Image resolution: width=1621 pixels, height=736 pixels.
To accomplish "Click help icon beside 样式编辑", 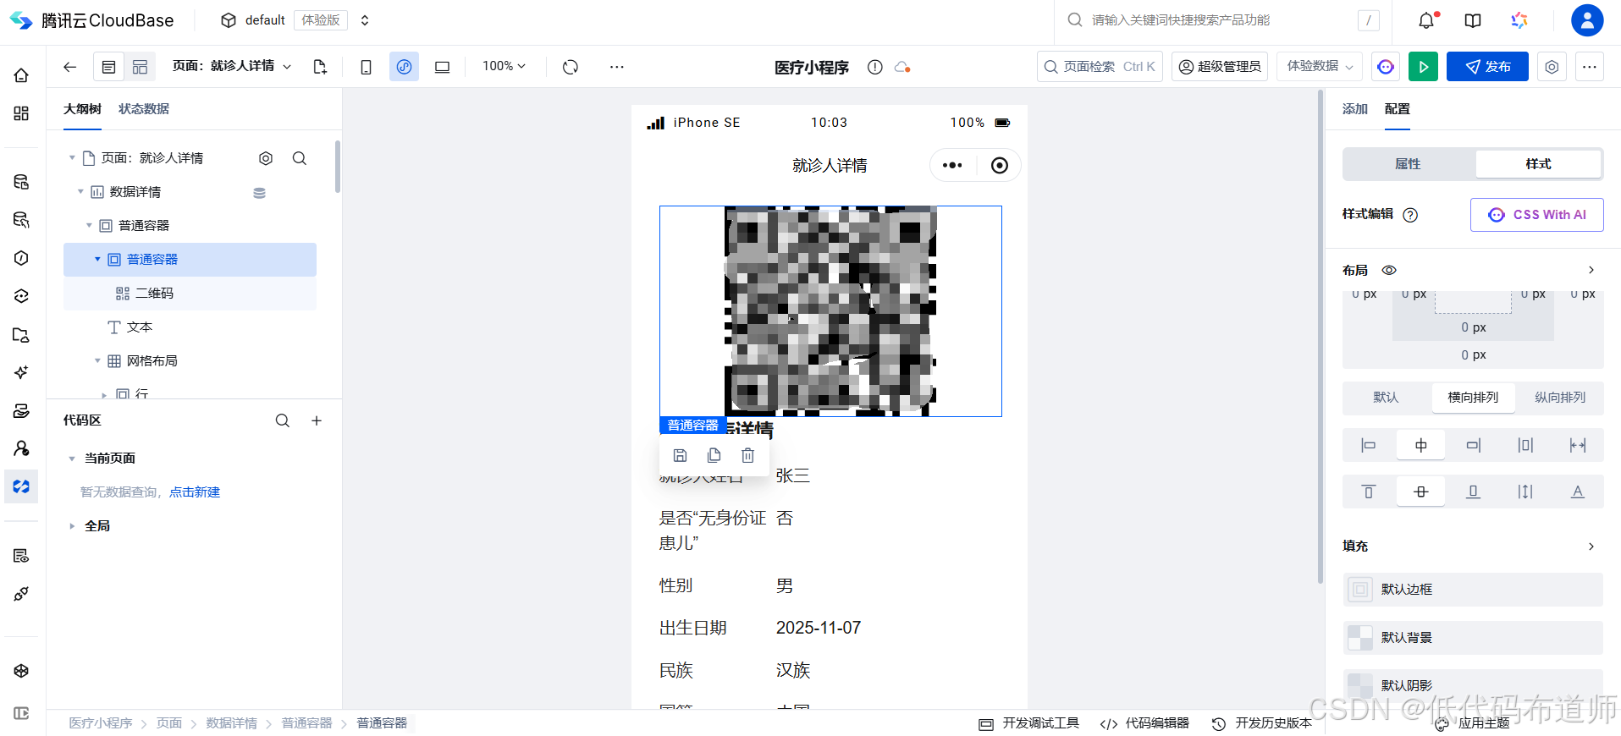I will click(x=1410, y=215).
